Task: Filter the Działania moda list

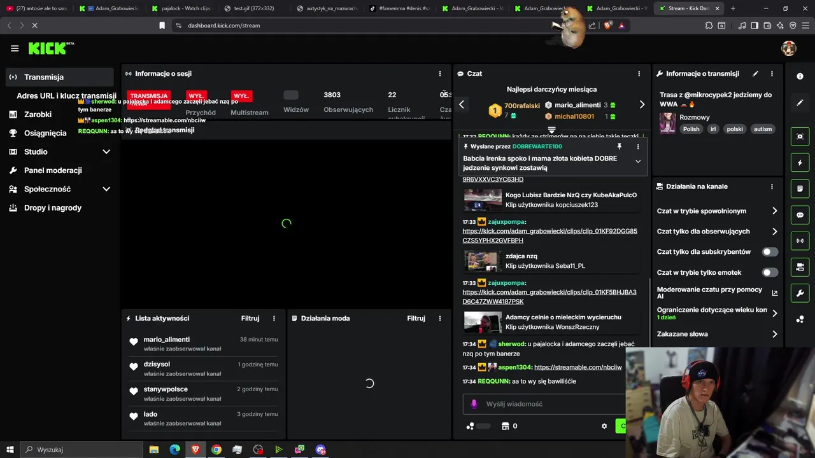Action: (x=416, y=318)
